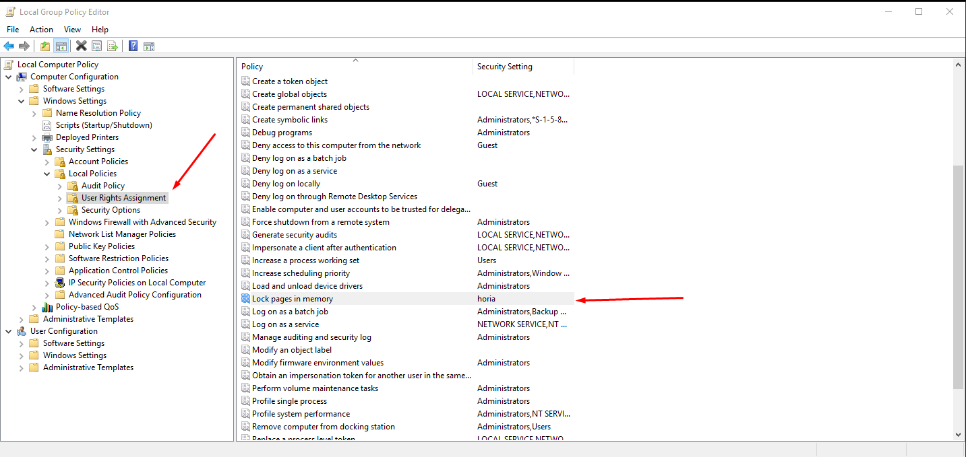Click the Back arrow toolbar button
Screen dimensions: 966x457
[x=9, y=46]
